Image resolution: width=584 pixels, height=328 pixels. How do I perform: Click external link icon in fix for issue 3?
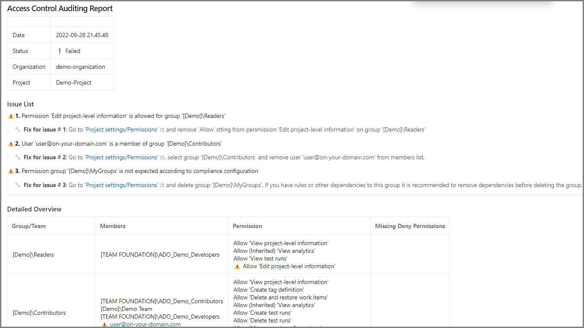pos(162,185)
